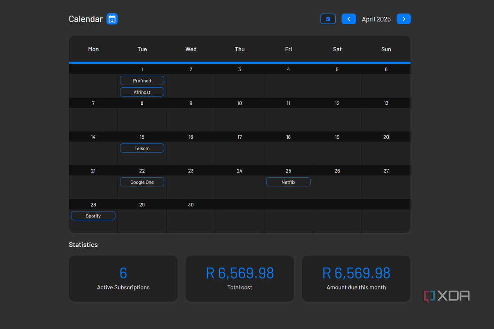Viewport: 494px width, 329px height.
Task: Open the Google One subscription
Action: (x=142, y=182)
